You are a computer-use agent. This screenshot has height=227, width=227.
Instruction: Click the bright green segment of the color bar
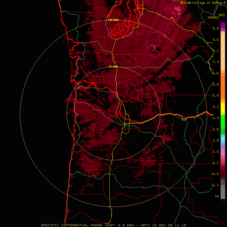223,122
